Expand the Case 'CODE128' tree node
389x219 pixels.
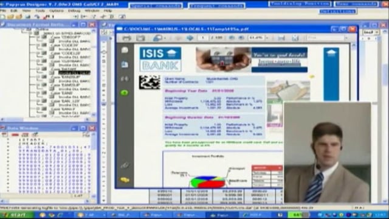38,53
